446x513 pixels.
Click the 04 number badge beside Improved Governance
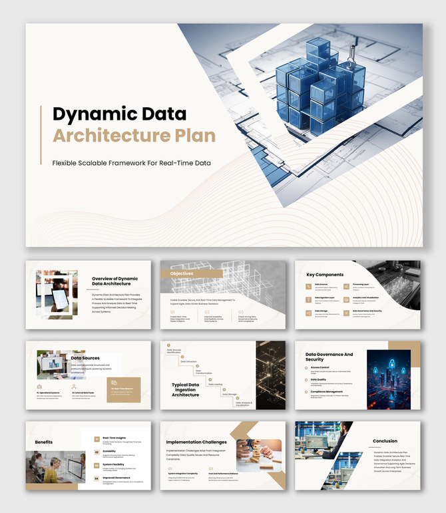(x=97, y=478)
